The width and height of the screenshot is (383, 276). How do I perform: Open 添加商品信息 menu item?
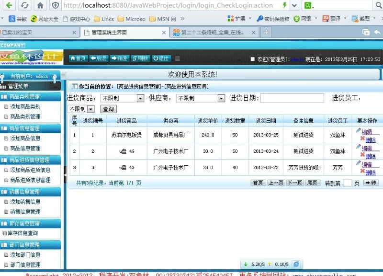pyautogui.click(x=25, y=138)
